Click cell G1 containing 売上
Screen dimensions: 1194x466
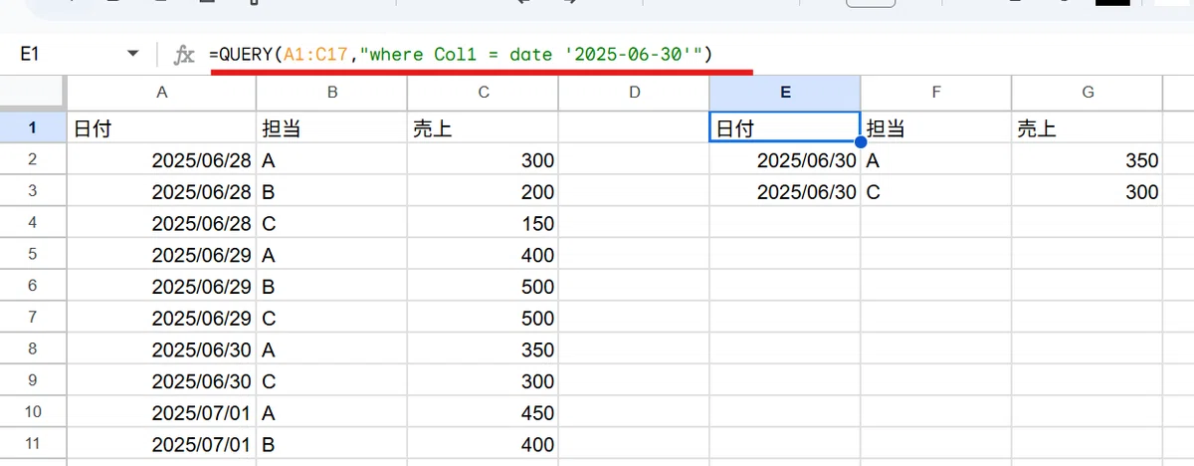click(x=1088, y=126)
